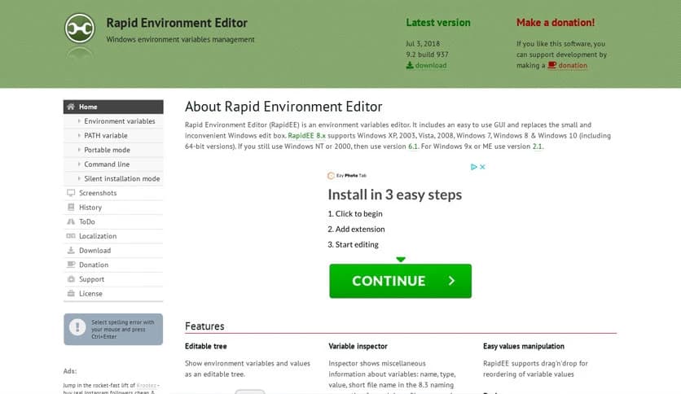Click the 'Easy values manipulation' heading
681x394 pixels.
(524, 346)
